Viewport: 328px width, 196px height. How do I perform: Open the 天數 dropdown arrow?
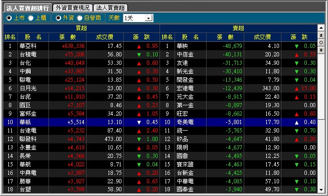(148, 18)
